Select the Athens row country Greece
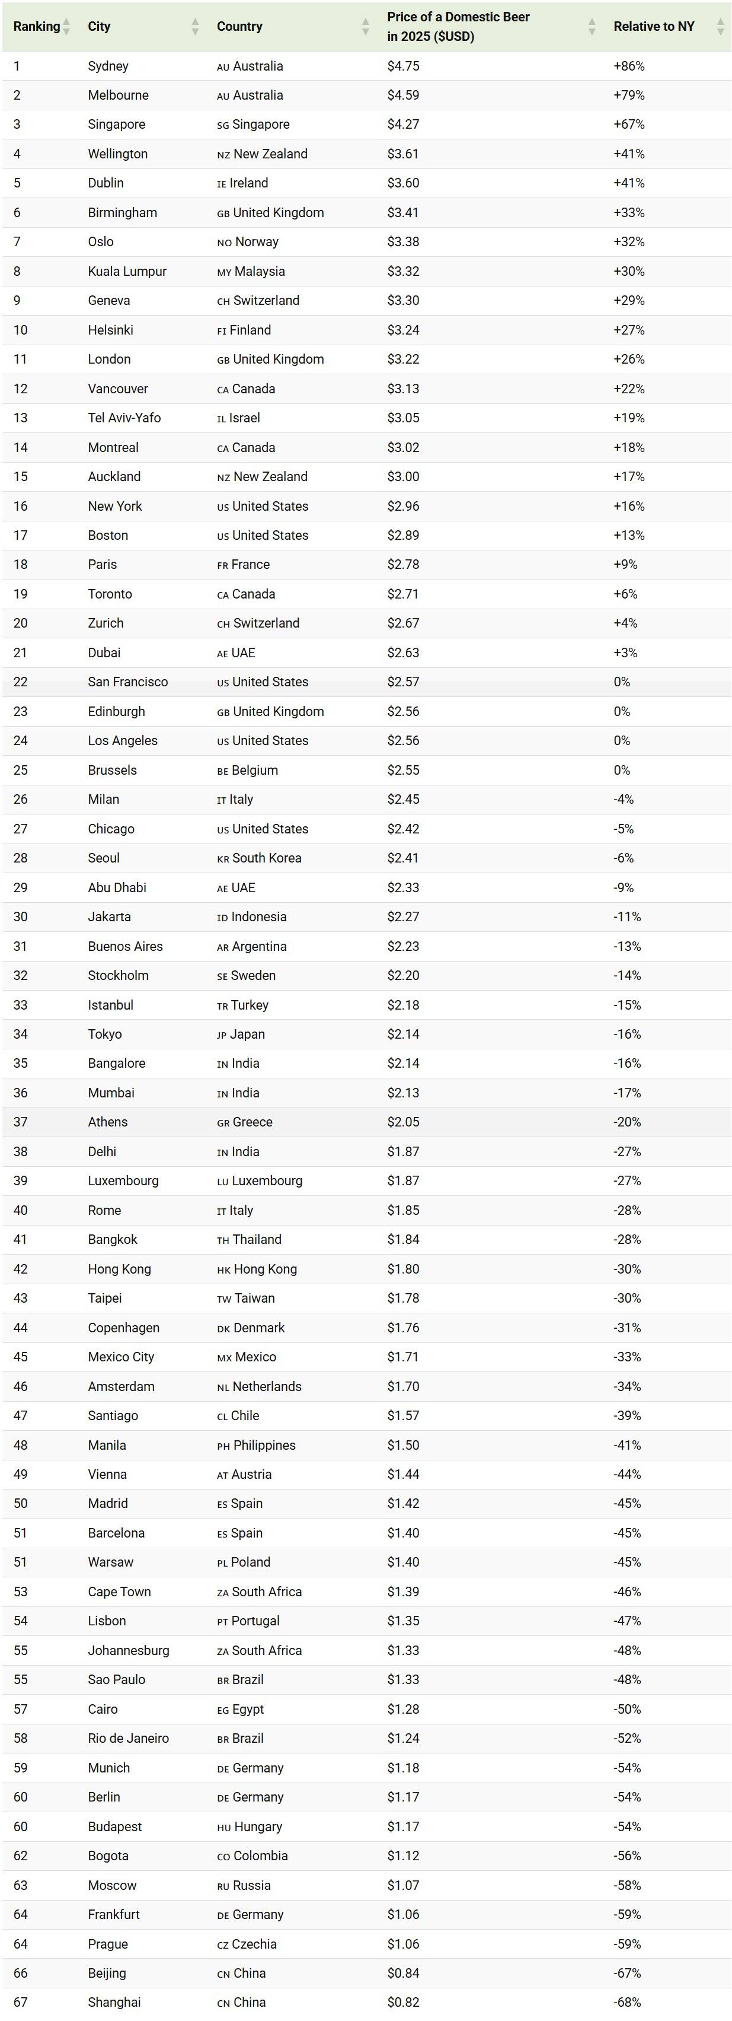This screenshot has height=2021, width=732. [x=252, y=1122]
